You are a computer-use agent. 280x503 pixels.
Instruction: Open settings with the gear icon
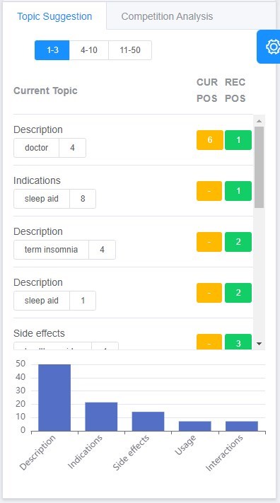[x=269, y=47]
